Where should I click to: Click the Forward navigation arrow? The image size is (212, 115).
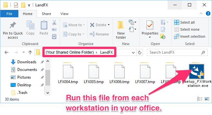[16, 52]
